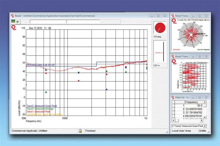Close the Peak List window
The height and width of the screenshot is (146, 220).
pos(206,98)
